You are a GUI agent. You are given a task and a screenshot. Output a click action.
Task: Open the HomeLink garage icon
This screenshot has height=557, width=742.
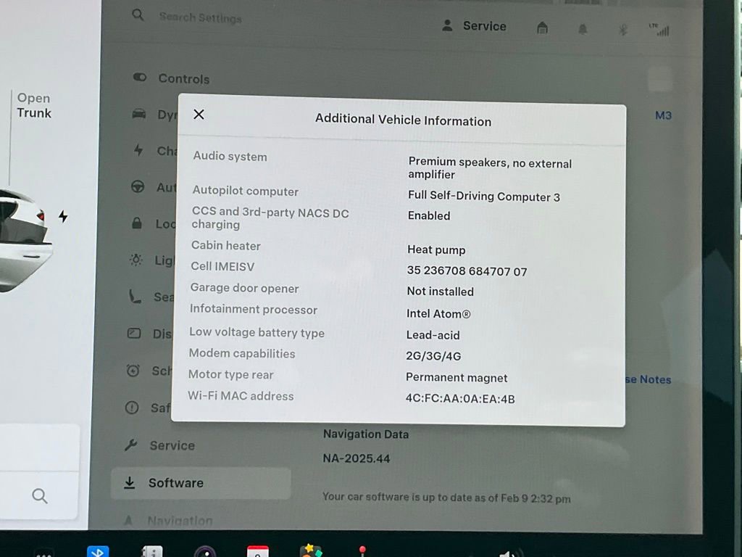542,28
